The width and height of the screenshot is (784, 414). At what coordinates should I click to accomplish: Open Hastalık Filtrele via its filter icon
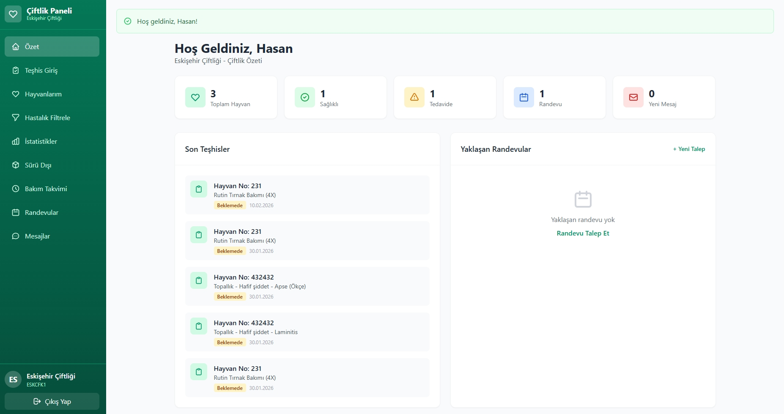pos(16,118)
